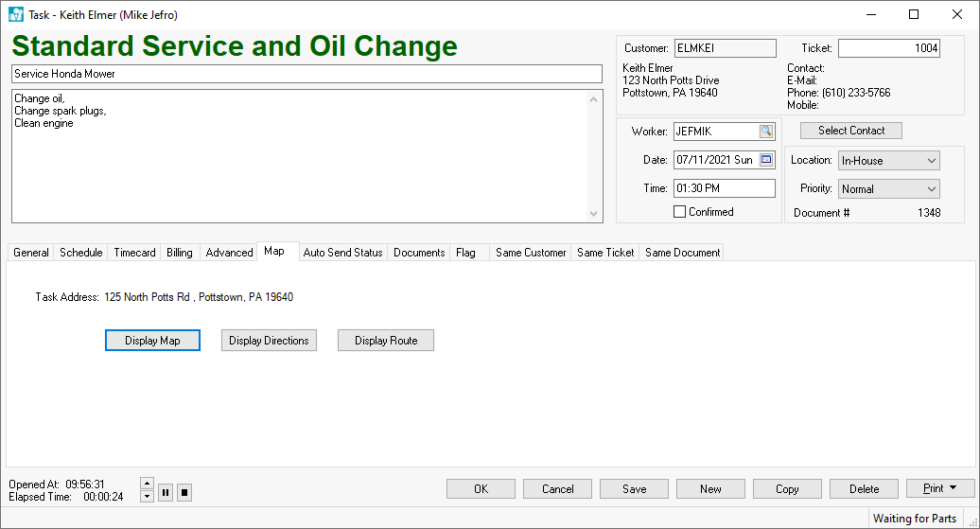This screenshot has height=529, width=980.
Task: Open the Date calendar picker icon
Action: coord(765,160)
